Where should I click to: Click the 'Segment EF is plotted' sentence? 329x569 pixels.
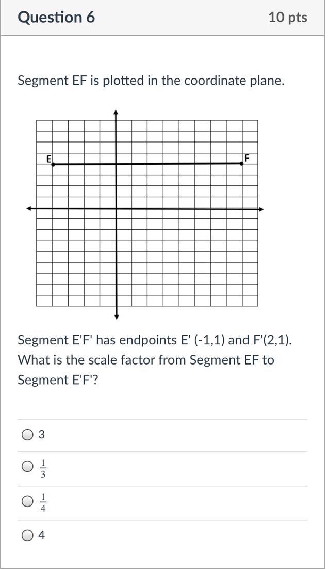[x=151, y=81]
